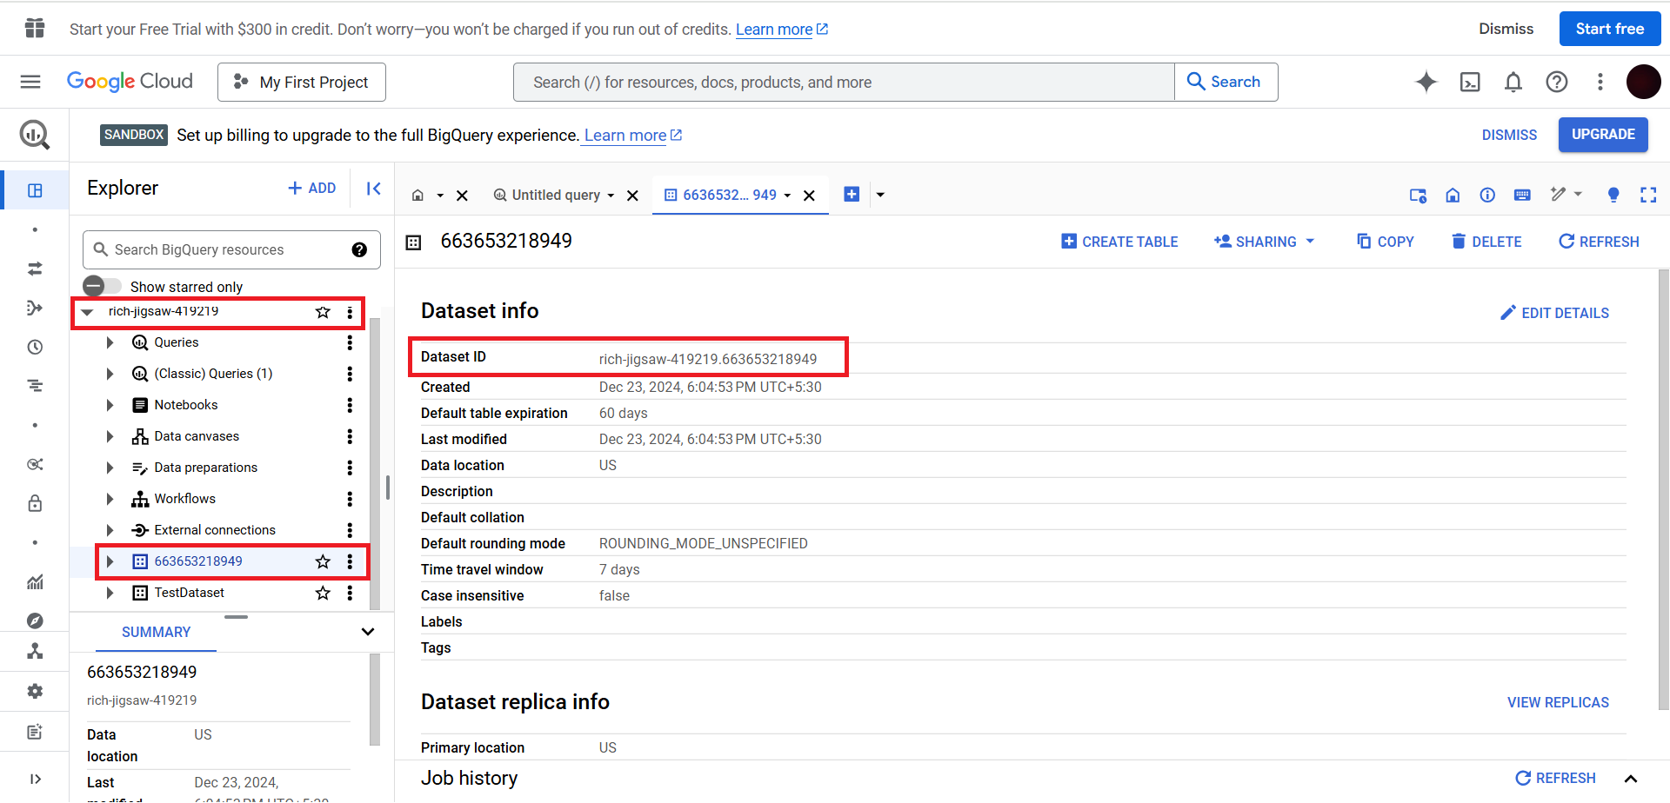Open the Sharing dropdown
This screenshot has height=803, width=1670.
[x=1265, y=242]
